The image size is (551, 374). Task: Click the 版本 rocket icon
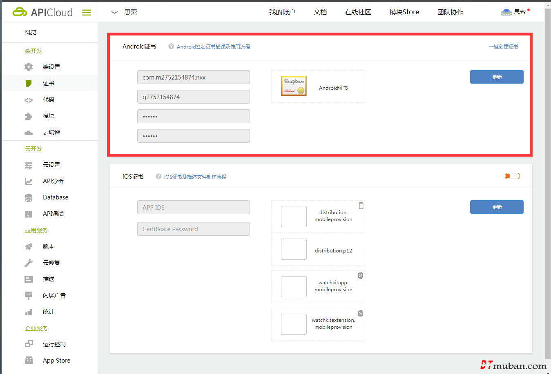(29, 247)
